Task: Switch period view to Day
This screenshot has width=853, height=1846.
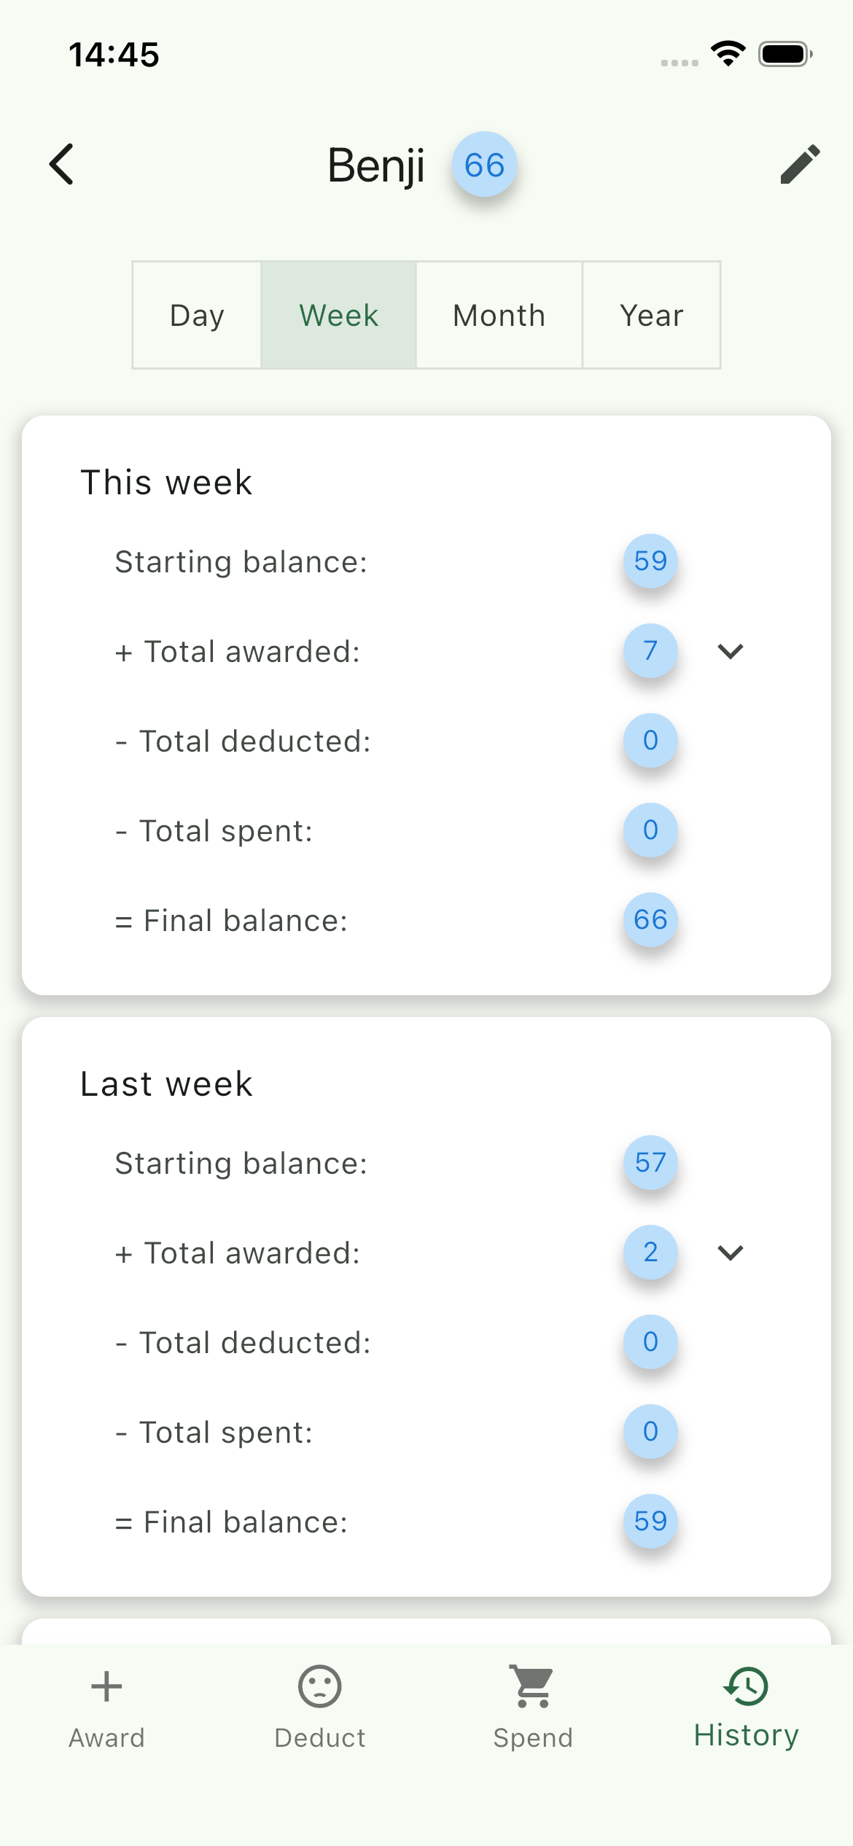Action: (x=197, y=315)
